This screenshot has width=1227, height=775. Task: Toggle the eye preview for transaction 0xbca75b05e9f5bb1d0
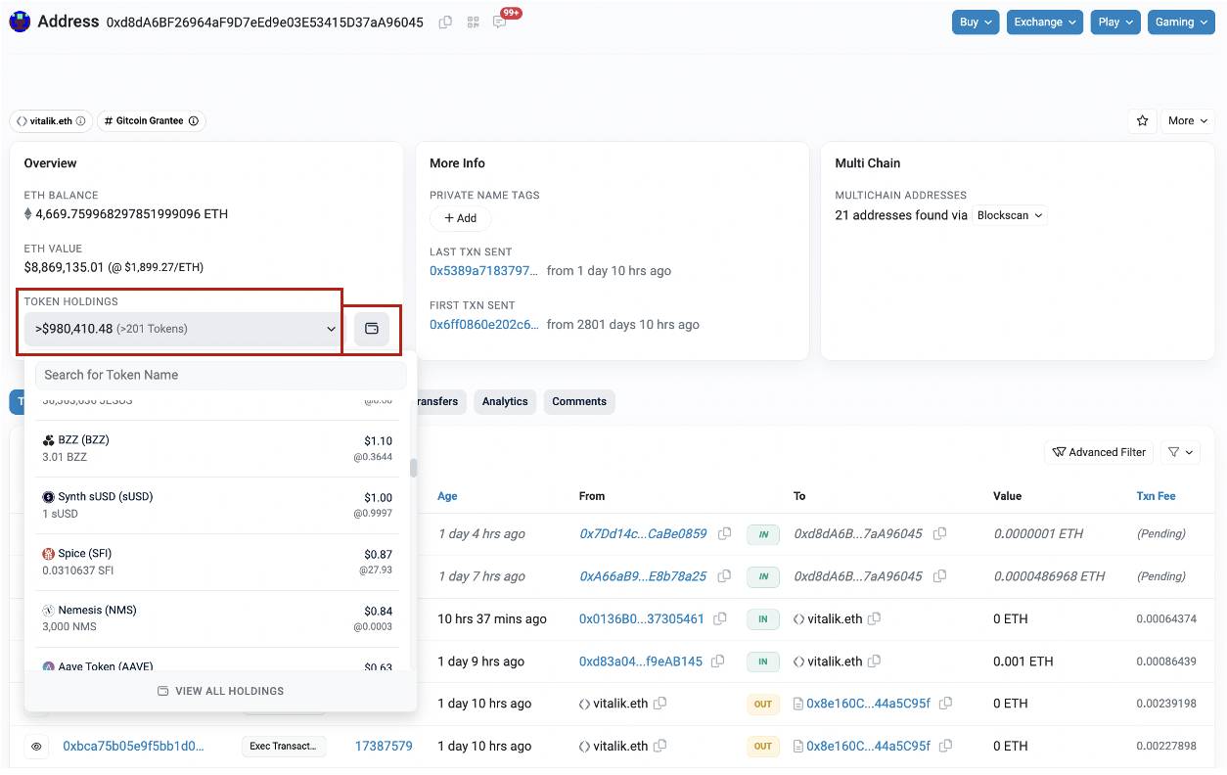(36, 747)
